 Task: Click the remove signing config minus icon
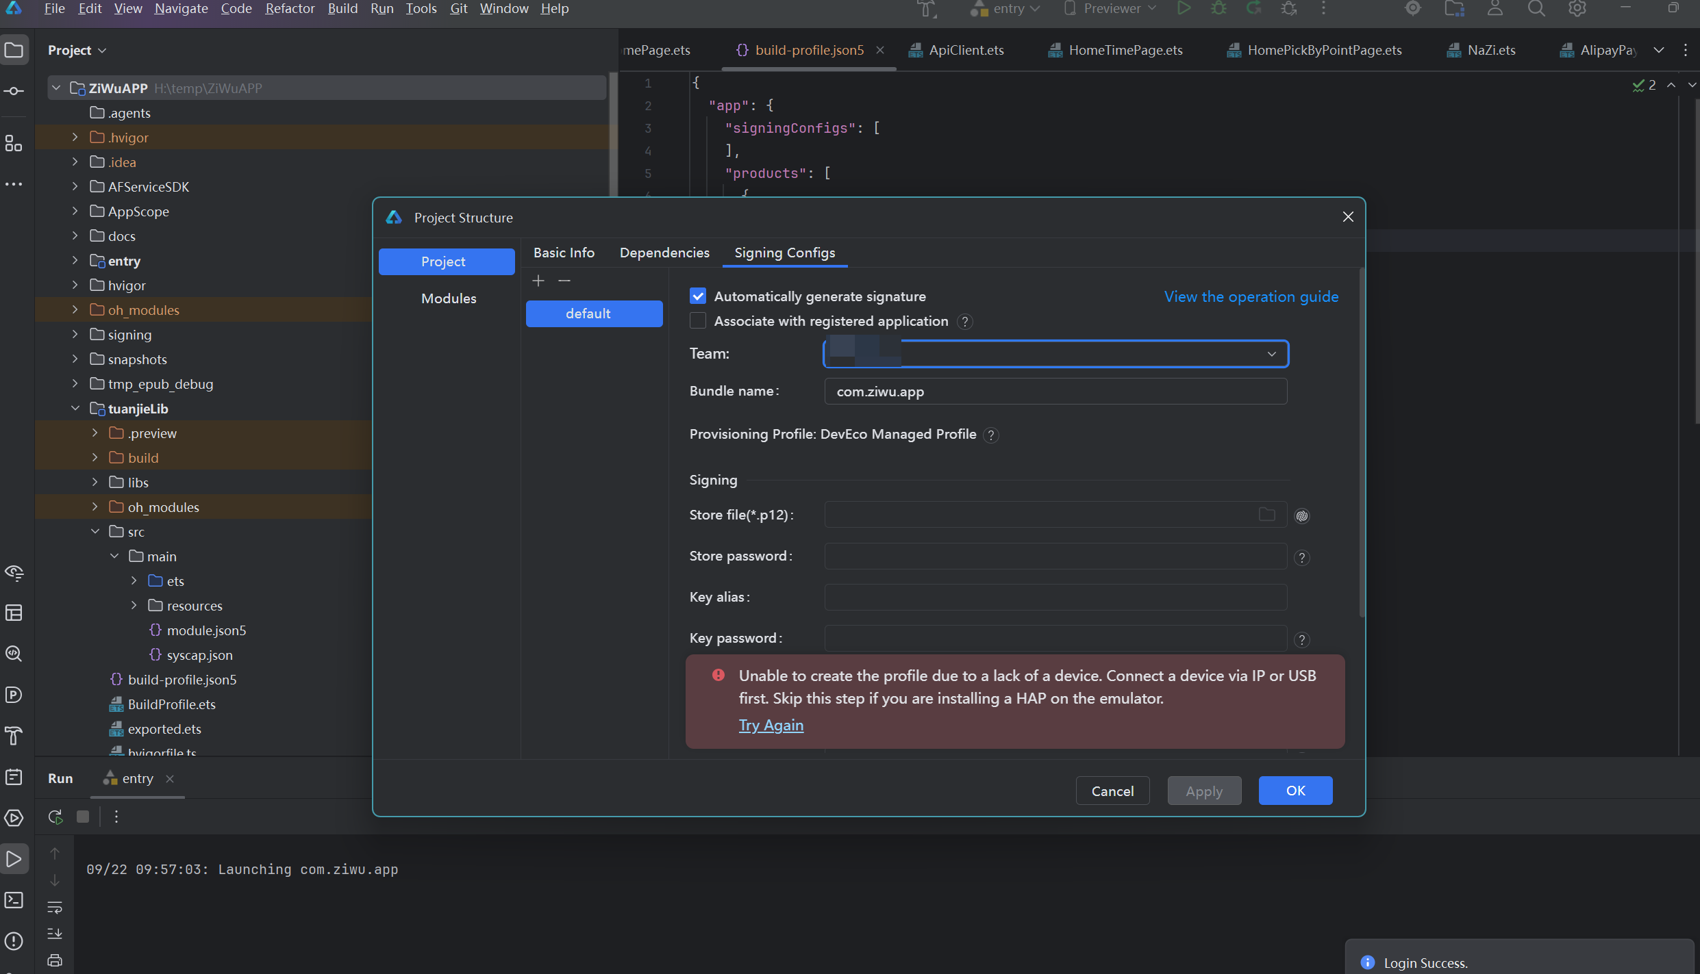point(564,281)
